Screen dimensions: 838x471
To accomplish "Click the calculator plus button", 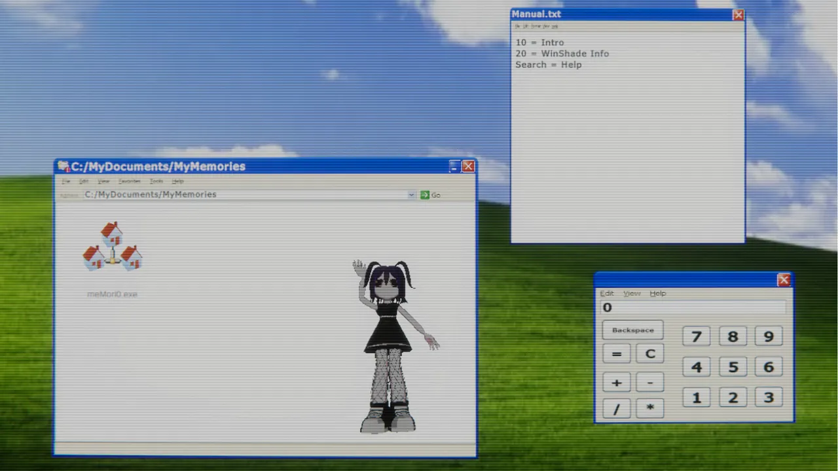I will [x=616, y=382].
